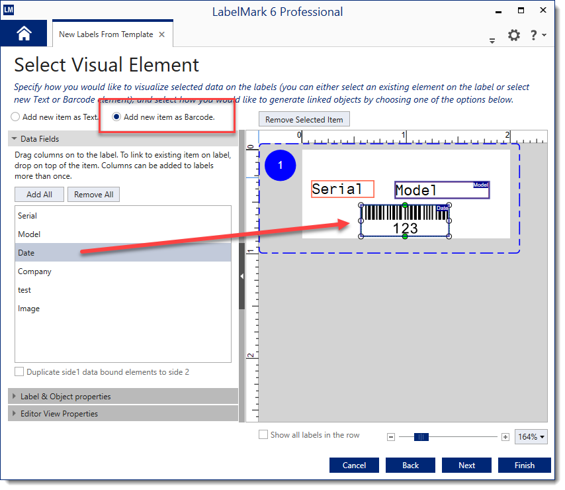Select the Image data field
Viewport: 565px width, 490px height.
pos(123,309)
